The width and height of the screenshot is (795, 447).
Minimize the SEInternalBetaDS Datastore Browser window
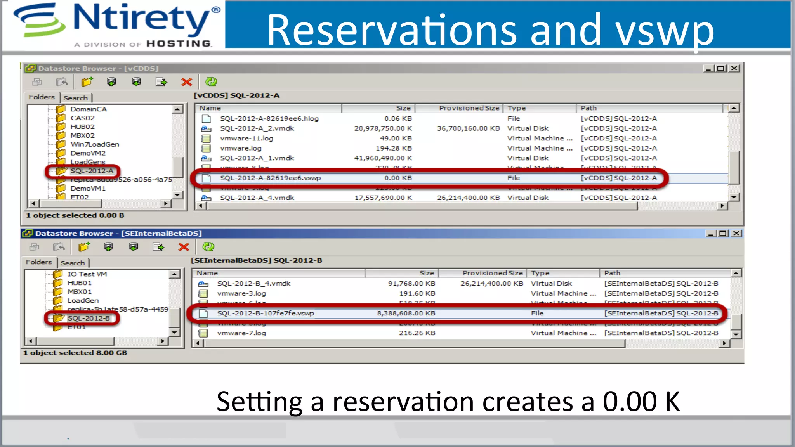click(711, 233)
